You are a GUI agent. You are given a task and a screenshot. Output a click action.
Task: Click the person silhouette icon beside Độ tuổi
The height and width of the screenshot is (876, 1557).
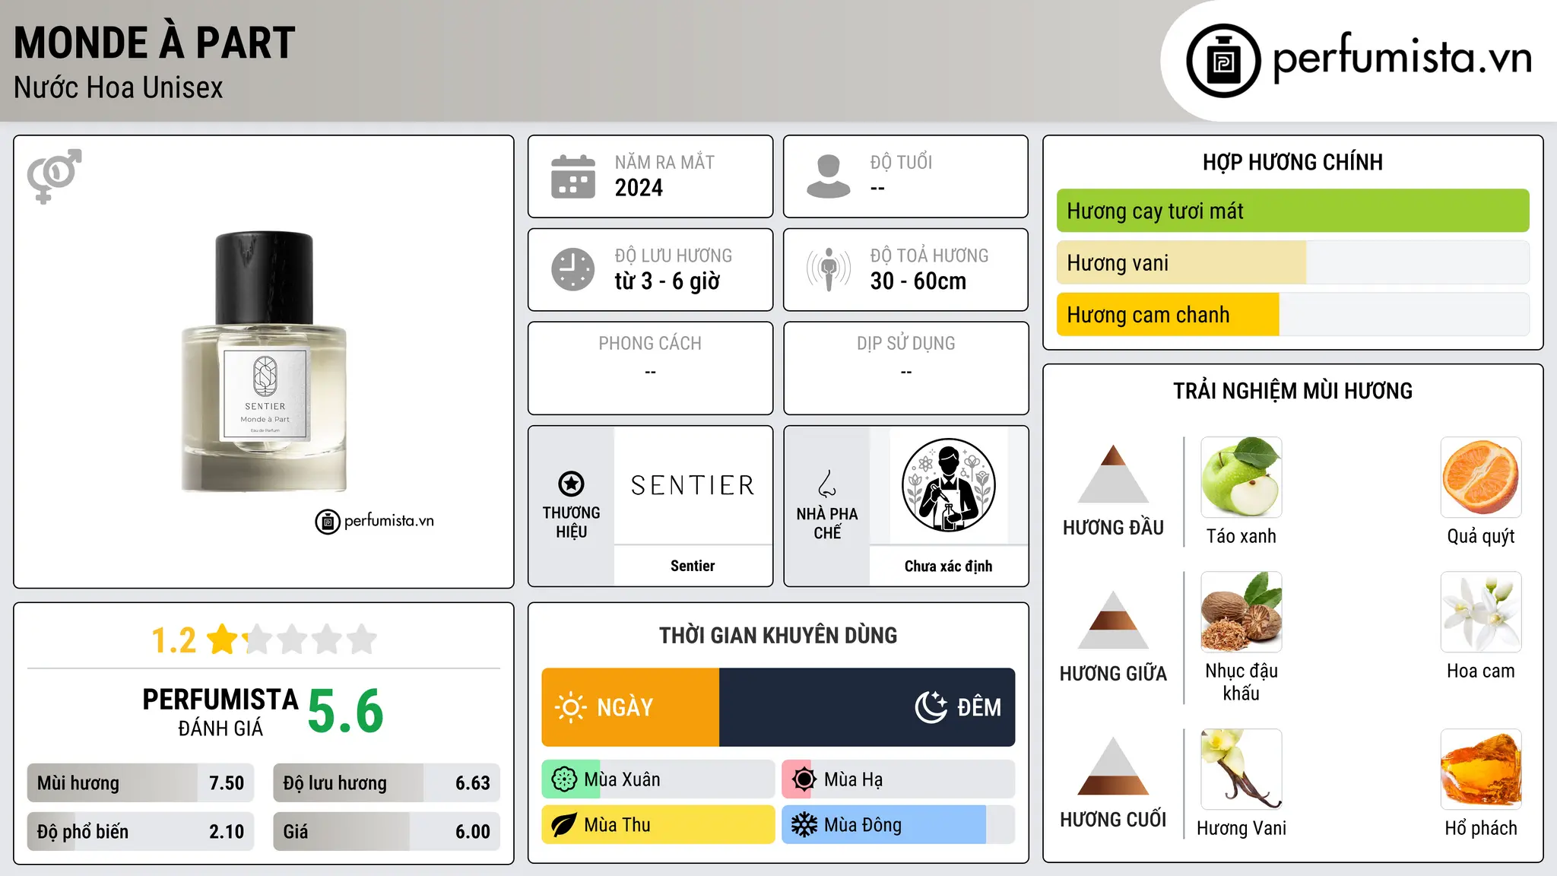tap(829, 176)
